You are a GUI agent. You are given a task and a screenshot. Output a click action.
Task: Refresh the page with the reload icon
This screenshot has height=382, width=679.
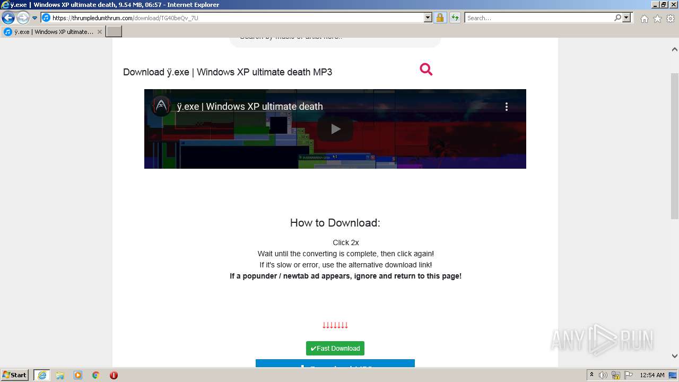[x=455, y=18]
